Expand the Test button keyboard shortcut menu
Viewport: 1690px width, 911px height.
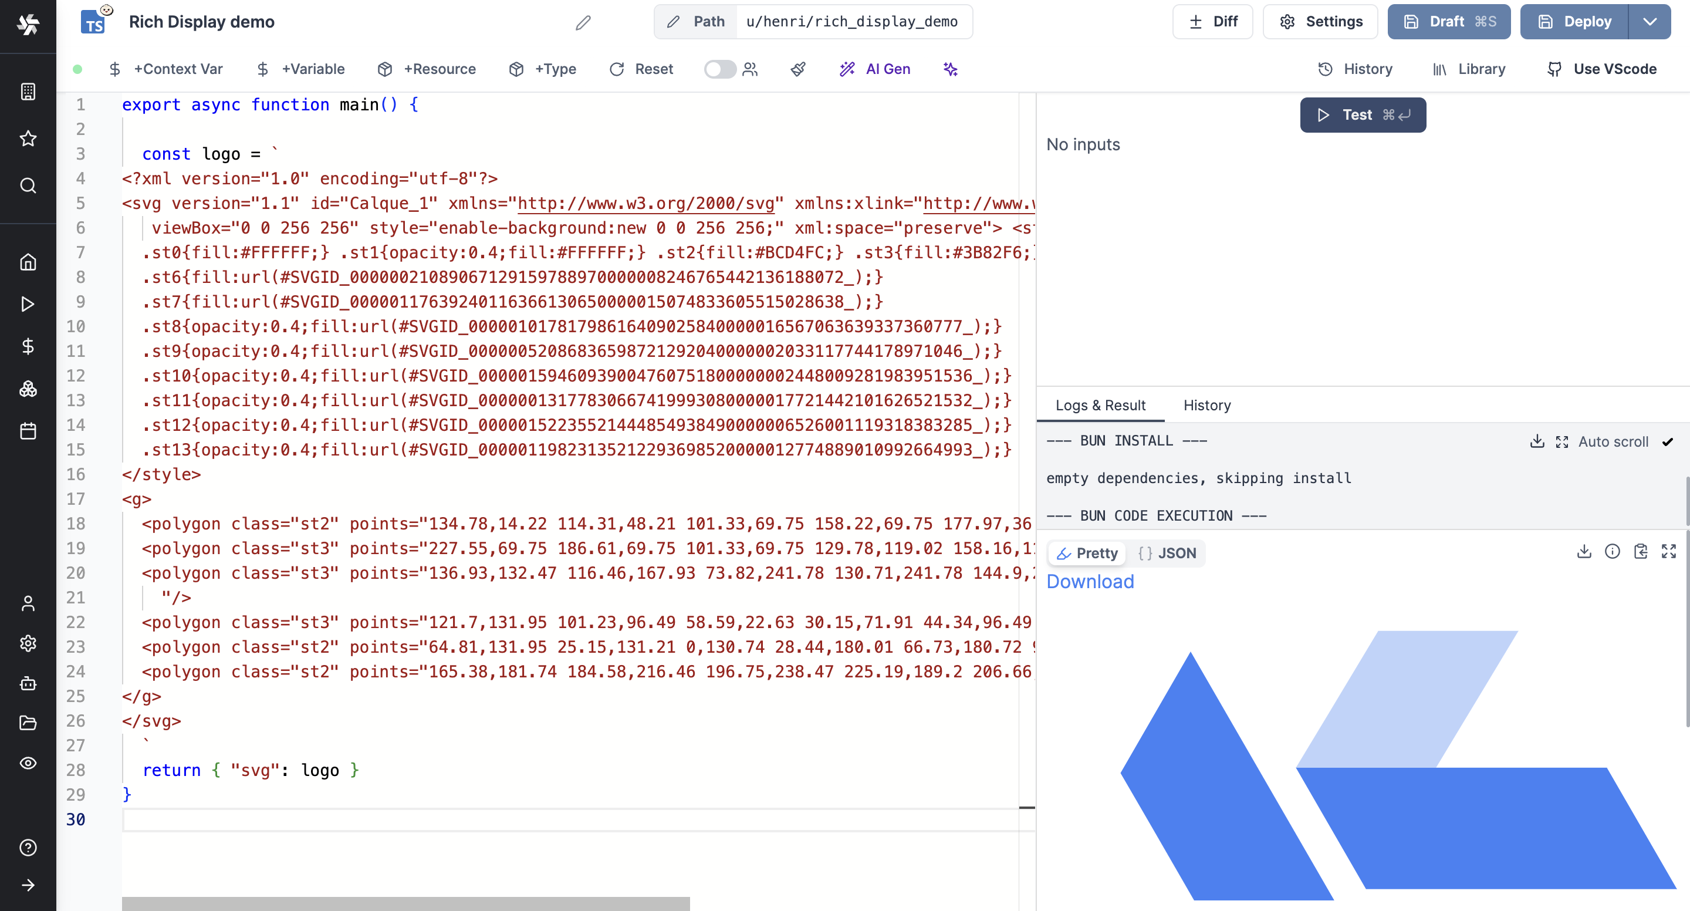[1398, 114]
